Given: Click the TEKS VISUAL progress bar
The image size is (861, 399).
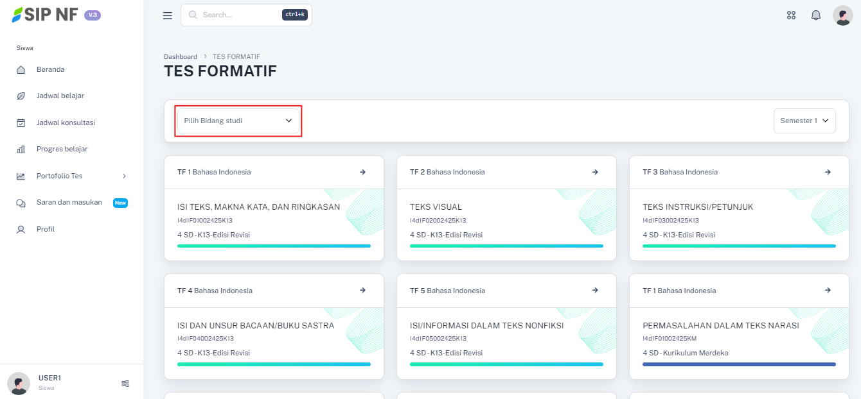Looking at the screenshot, I should click(506, 246).
